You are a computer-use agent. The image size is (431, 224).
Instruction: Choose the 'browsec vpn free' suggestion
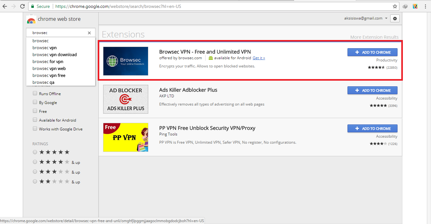click(x=61, y=75)
